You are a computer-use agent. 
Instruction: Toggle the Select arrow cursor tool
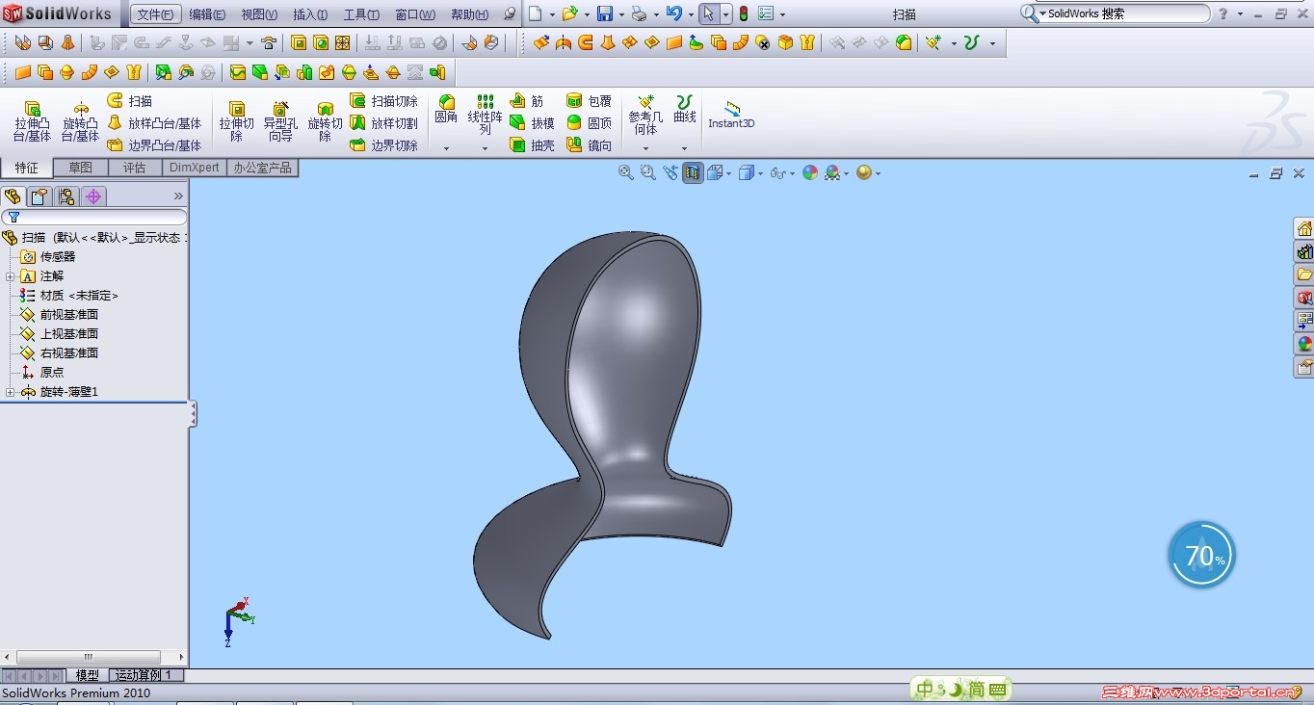(709, 13)
